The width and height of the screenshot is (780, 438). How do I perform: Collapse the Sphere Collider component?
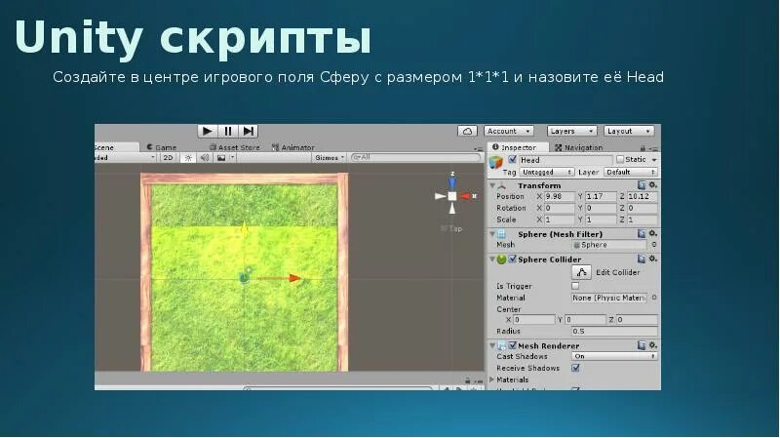(x=492, y=259)
